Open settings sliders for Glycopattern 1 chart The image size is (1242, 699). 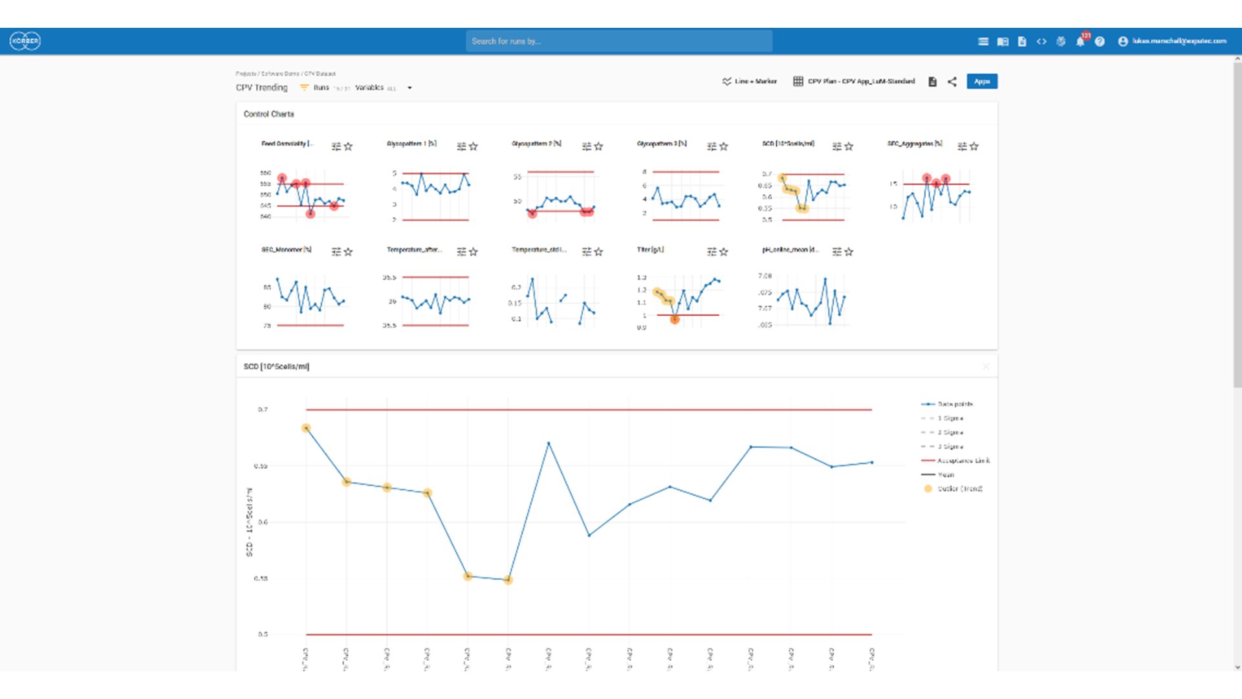461,147
